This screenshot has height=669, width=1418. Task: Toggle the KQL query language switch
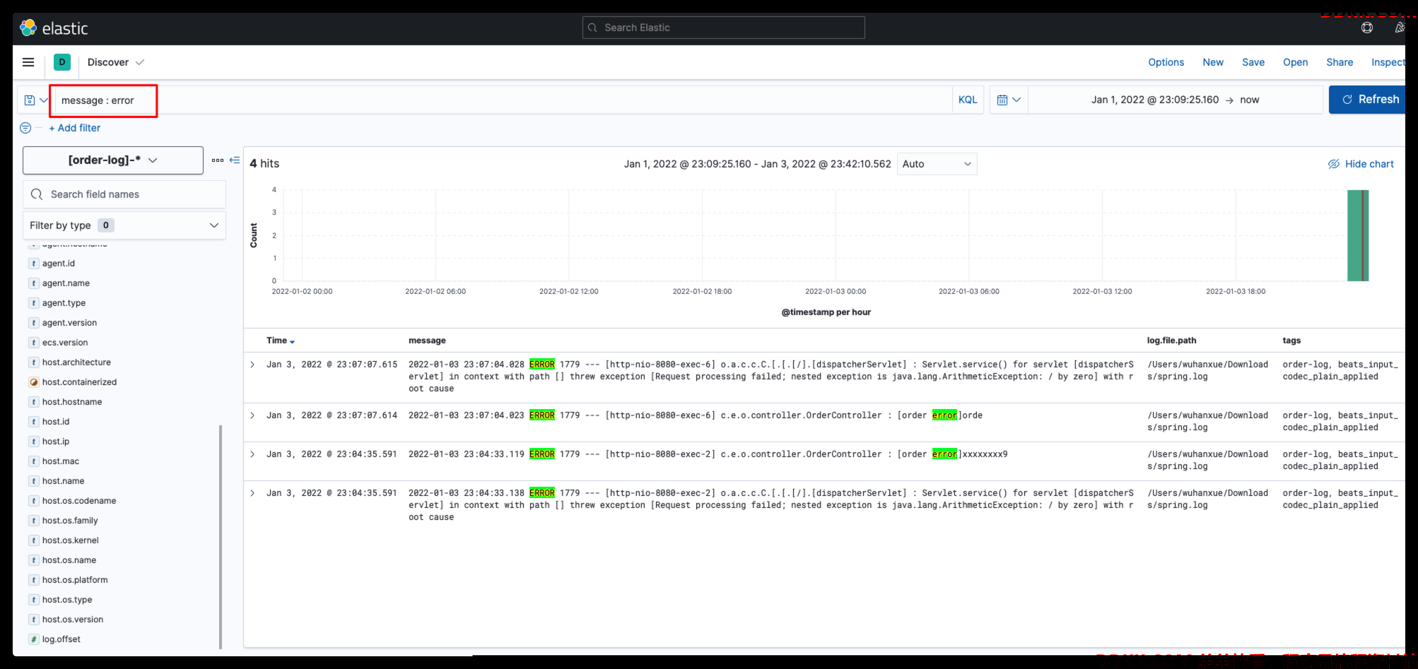pos(967,100)
